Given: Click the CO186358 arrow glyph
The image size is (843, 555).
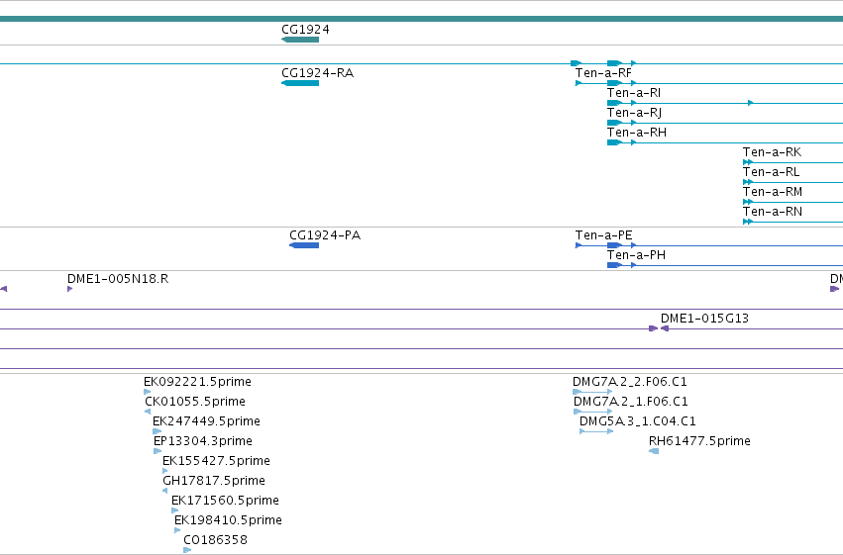Looking at the screenshot, I should [187, 550].
